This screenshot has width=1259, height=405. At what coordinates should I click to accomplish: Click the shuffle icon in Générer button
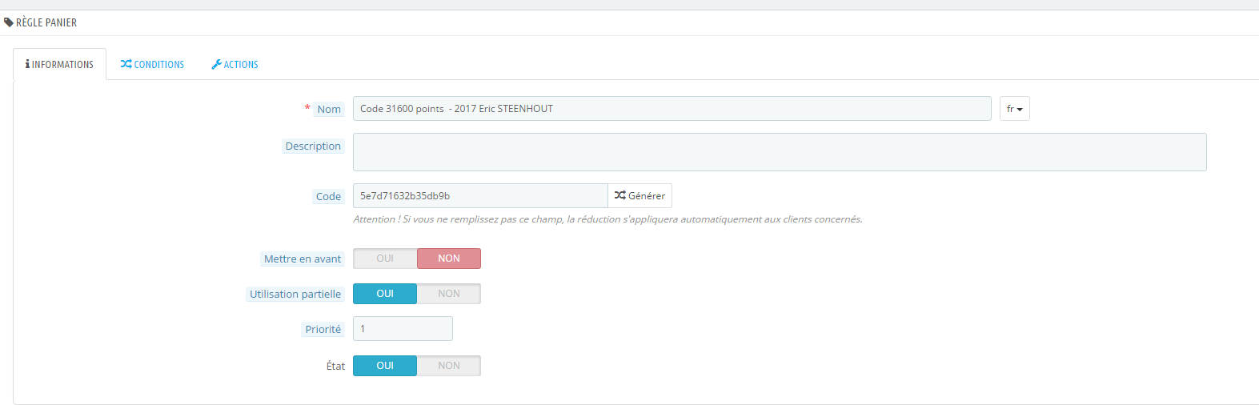pos(619,195)
